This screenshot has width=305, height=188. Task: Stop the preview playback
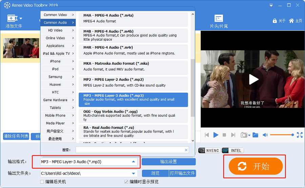[x=224, y=135]
